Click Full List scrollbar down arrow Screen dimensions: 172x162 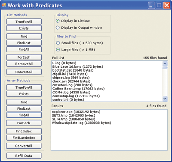click(x=165, y=99)
